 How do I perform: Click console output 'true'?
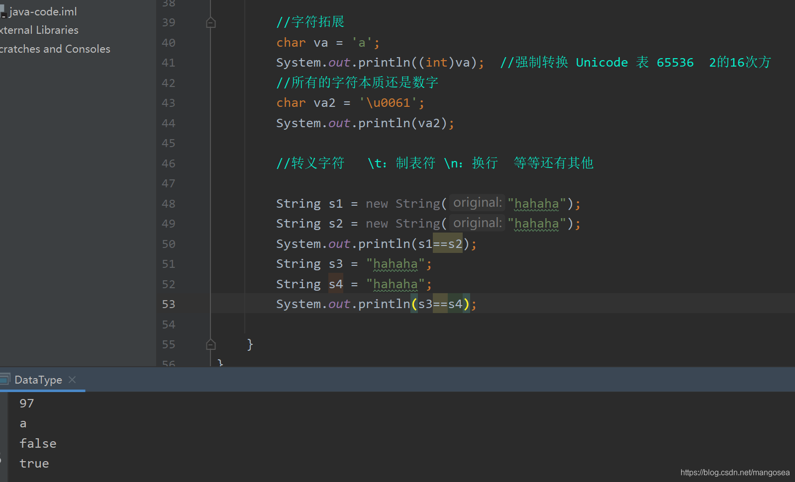(x=34, y=464)
